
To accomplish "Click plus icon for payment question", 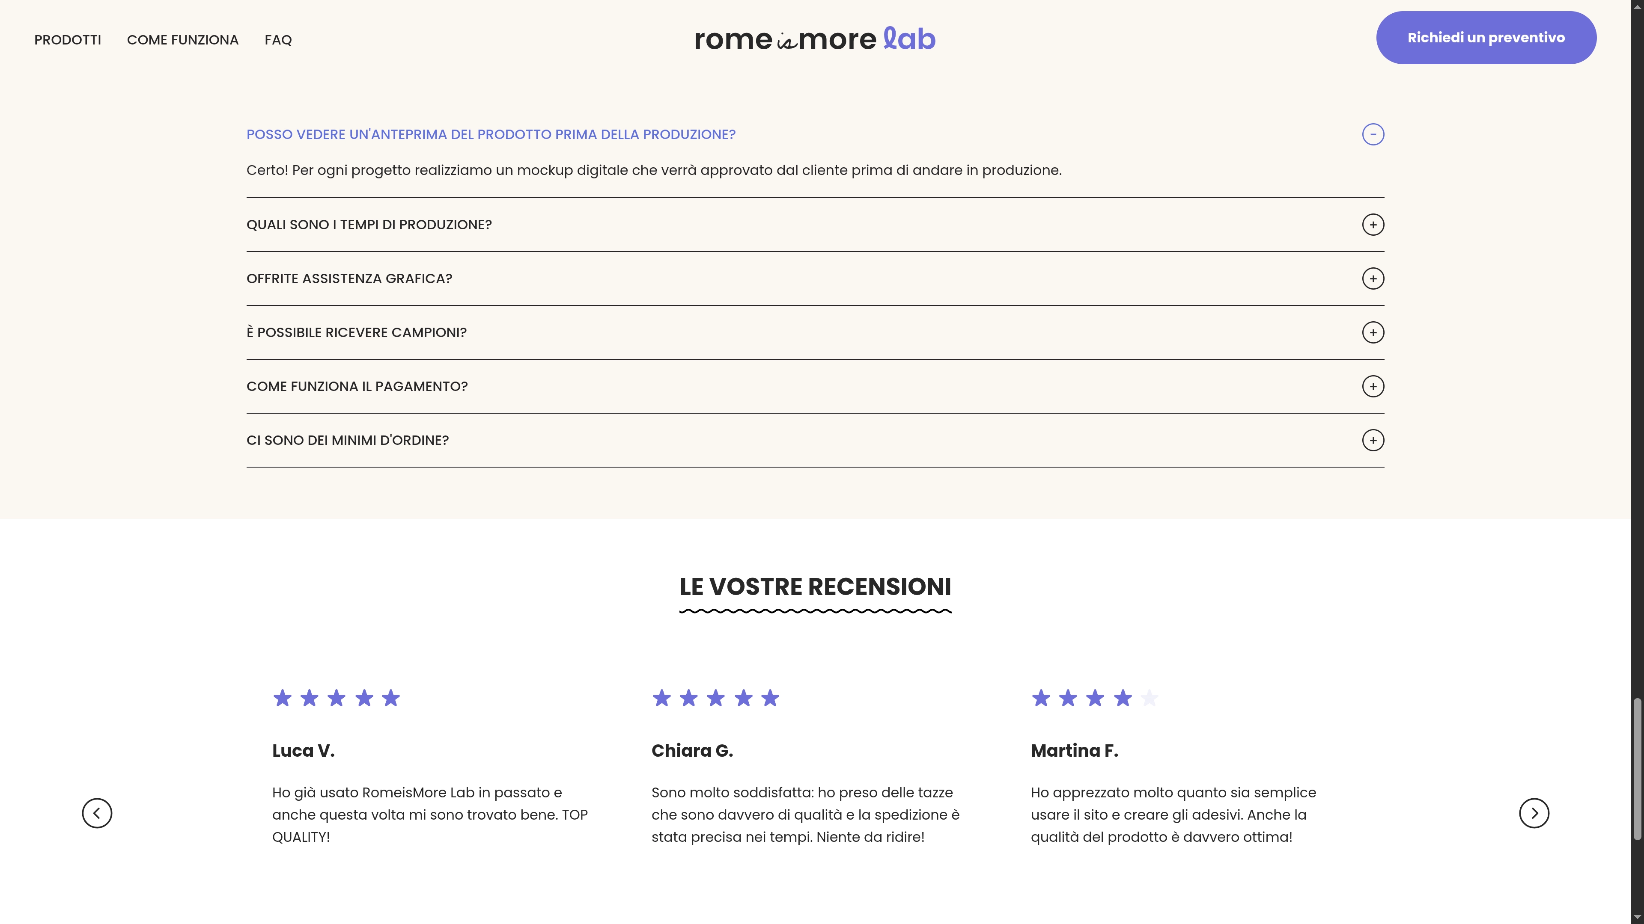I will [x=1373, y=386].
